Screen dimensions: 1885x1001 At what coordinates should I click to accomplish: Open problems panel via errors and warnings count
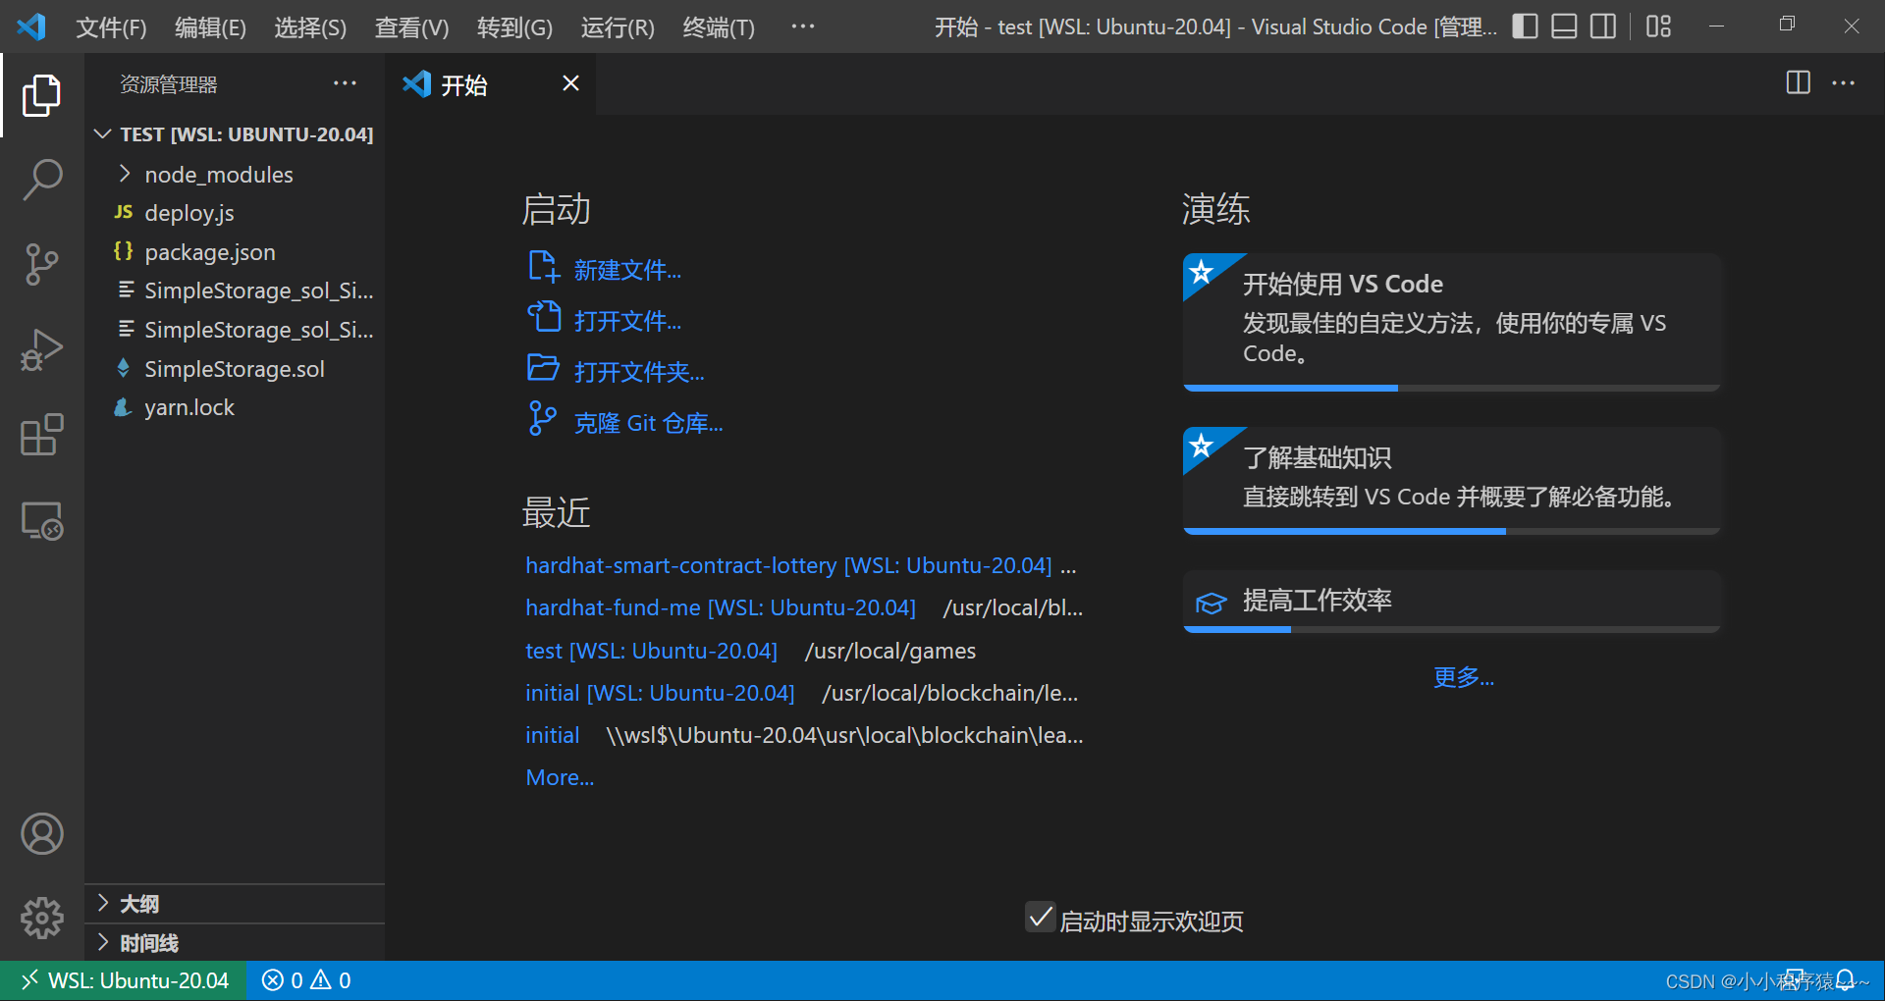pos(306,980)
